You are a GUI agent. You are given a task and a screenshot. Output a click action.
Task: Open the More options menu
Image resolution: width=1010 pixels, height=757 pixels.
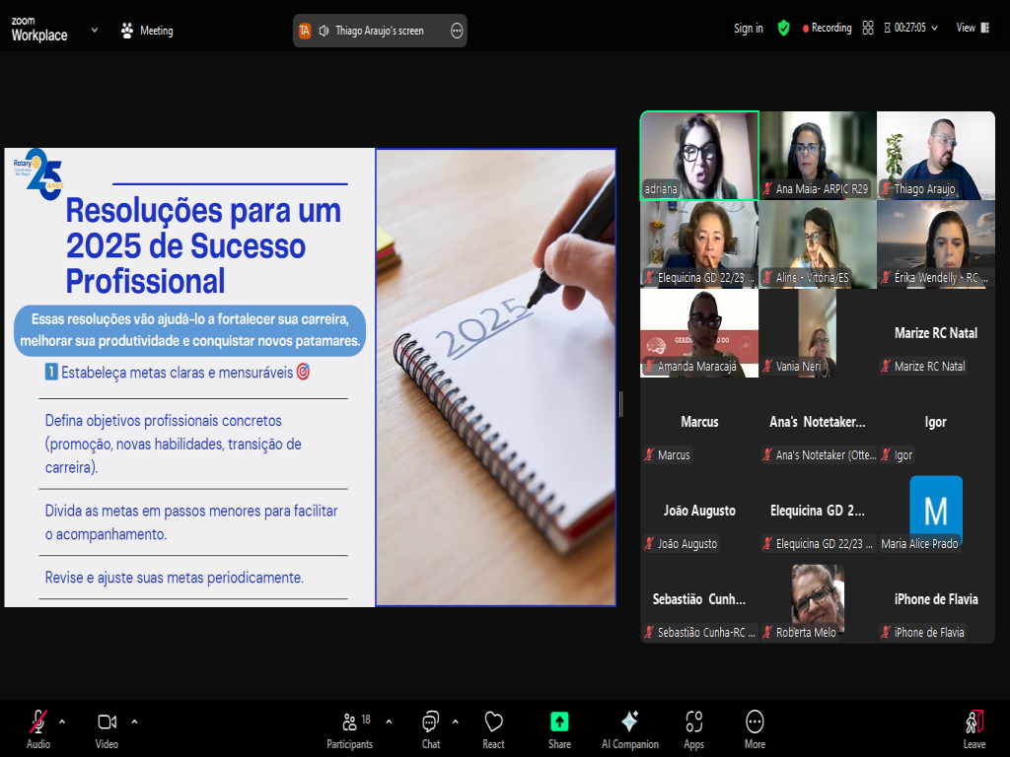pyautogui.click(x=755, y=729)
